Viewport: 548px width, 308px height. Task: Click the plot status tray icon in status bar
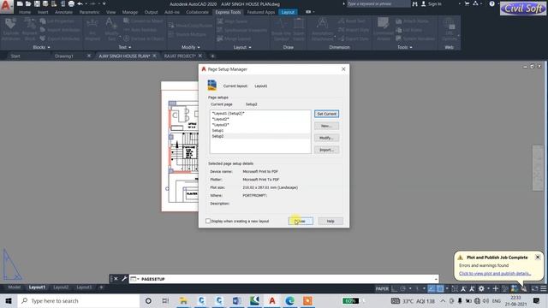tap(524, 288)
